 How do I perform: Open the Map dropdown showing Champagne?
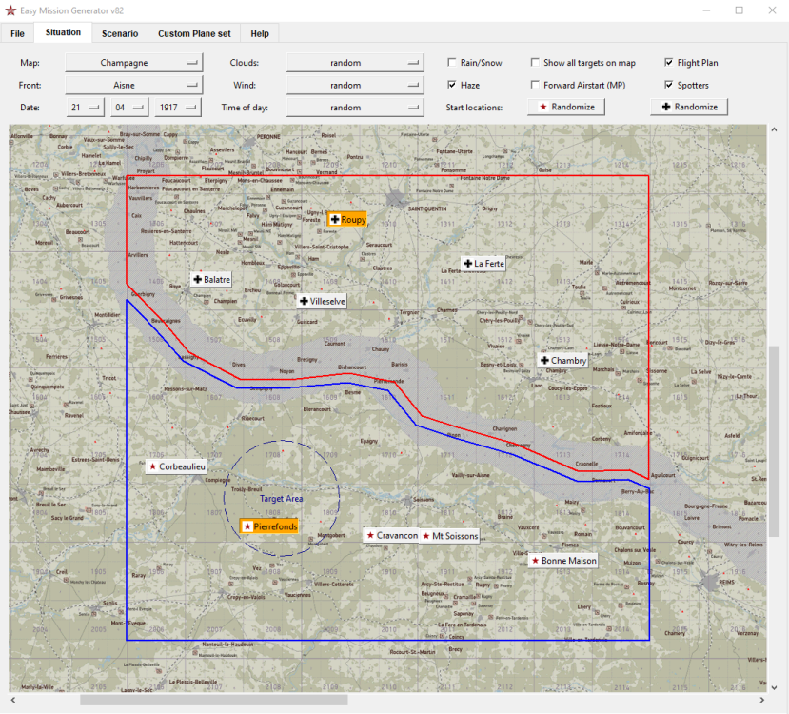tap(134, 63)
